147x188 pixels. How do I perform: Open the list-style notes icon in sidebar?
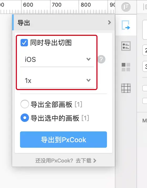[x=126, y=46]
